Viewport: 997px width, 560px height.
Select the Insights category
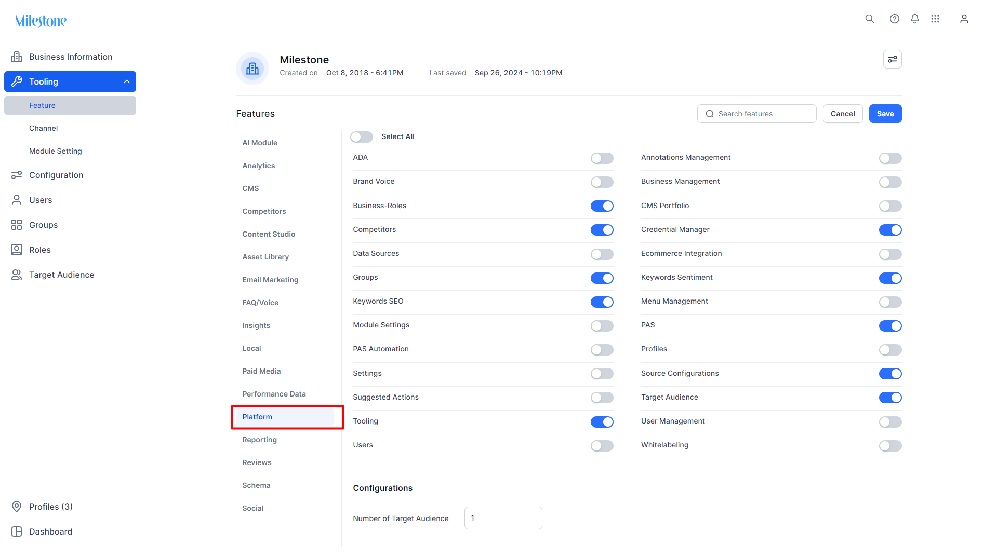coord(256,325)
